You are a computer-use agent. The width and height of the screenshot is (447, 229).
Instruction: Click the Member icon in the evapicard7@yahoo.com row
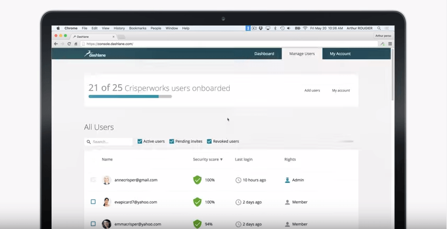click(x=287, y=202)
